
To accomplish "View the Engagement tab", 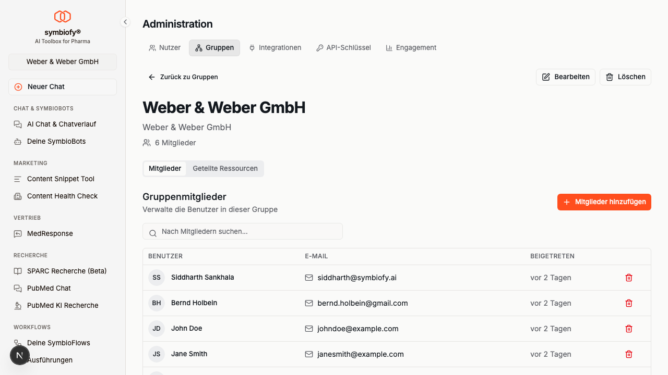I will click(411, 47).
